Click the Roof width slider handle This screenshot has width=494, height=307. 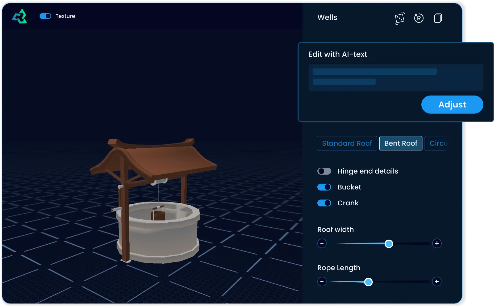[389, 244]
